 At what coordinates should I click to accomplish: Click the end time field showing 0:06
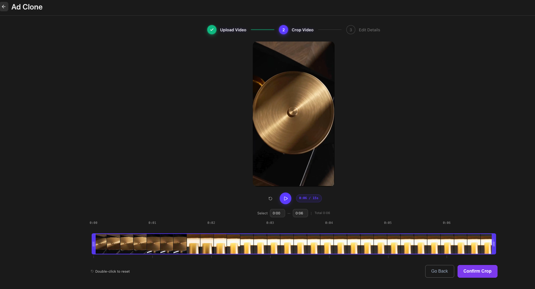pos(300,213)
